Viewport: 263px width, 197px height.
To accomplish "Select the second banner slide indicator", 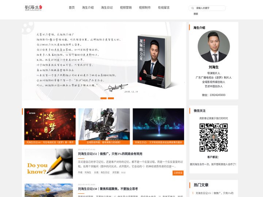I will [111, 98].
